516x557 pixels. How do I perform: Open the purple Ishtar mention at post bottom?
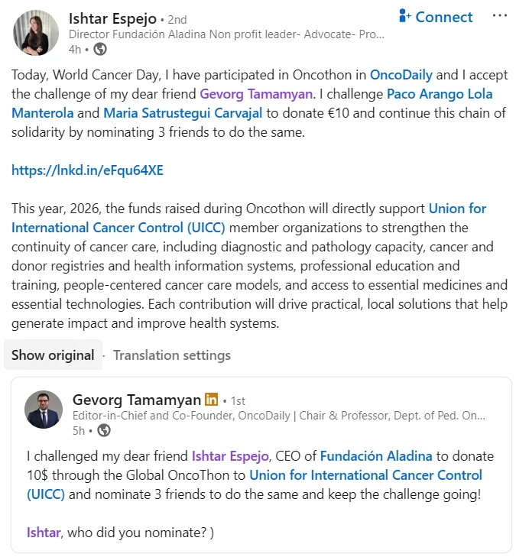(44, 533)
